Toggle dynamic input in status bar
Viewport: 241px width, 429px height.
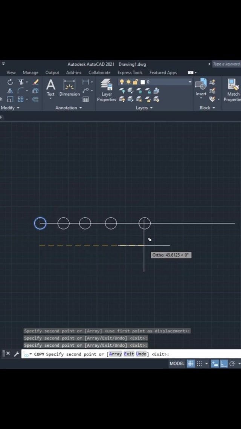coord(215,363)
